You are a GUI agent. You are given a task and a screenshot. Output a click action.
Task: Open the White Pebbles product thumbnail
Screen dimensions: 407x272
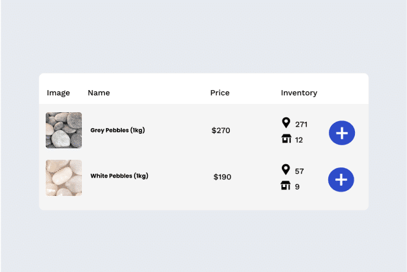point(64,178)
